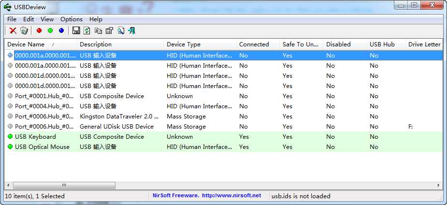Sort by the Connected column header
The height and width of the screenshot is (205, 447).
pos(254,44)
